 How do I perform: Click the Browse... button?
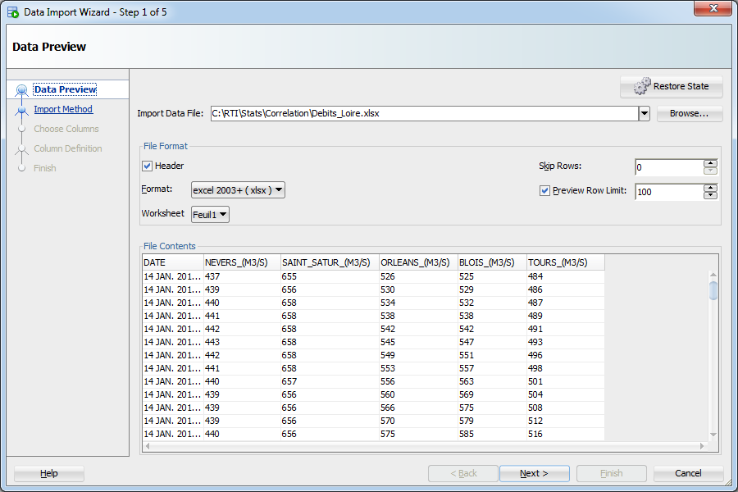click(x=689, y=114)
